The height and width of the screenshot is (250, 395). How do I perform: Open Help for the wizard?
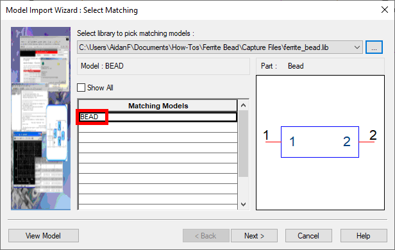coord(364,236)
